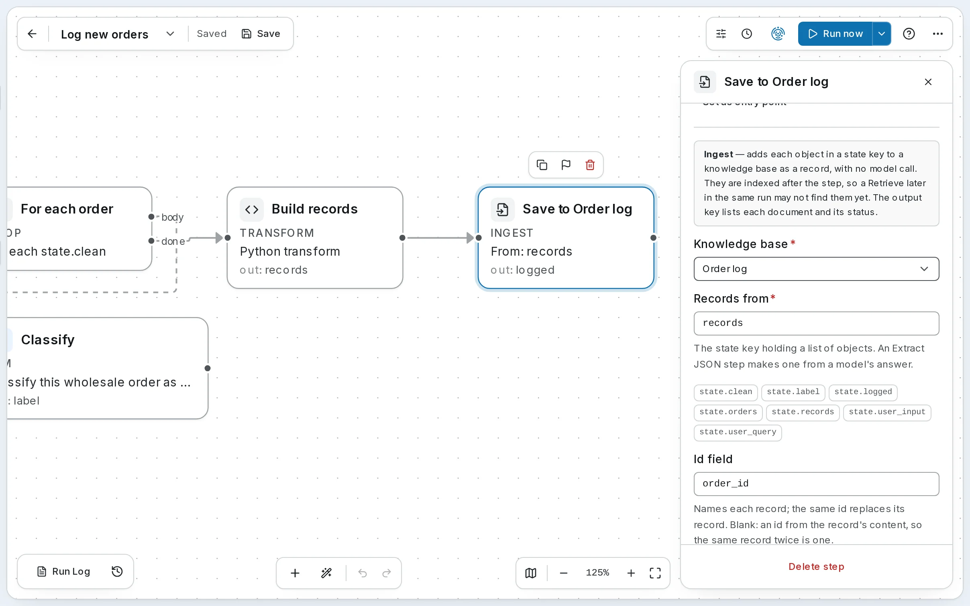Image resolution: width=970 pixels, height=606 pixels.
Task: Flag the selected step as entry point
Action: (566, 165)
